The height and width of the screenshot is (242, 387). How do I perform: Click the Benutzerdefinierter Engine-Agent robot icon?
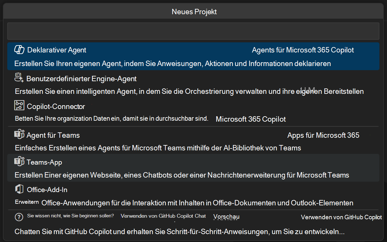19,77
